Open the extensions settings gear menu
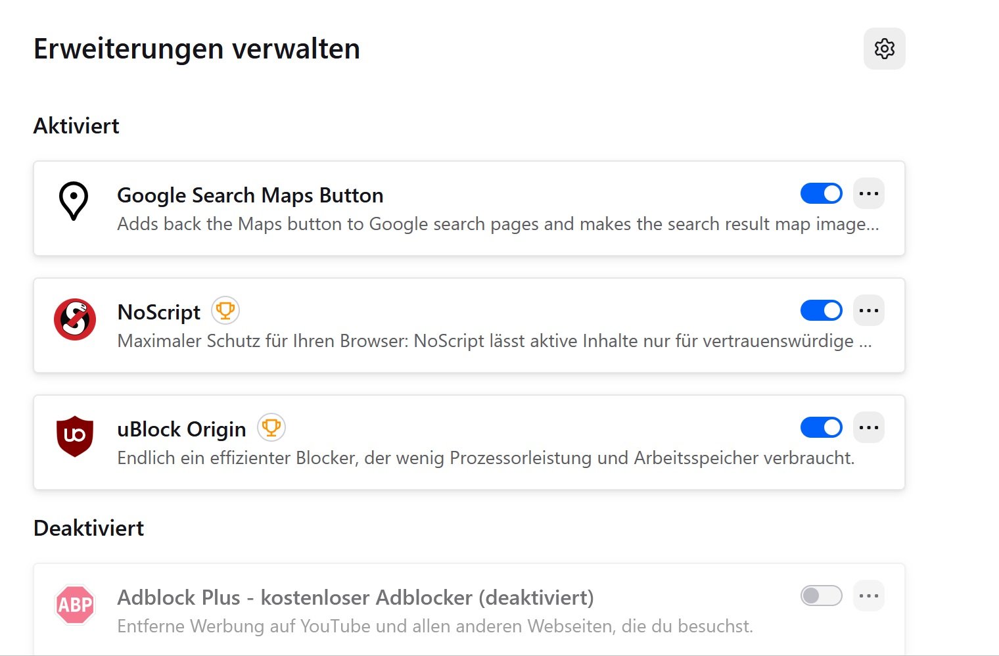999x656 pixels. pyautogui.click(x=884, y=49)
